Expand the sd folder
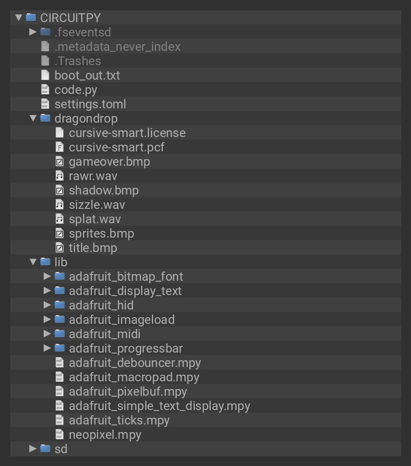This screenshot has height=466, width=411. tap(33, 449)
